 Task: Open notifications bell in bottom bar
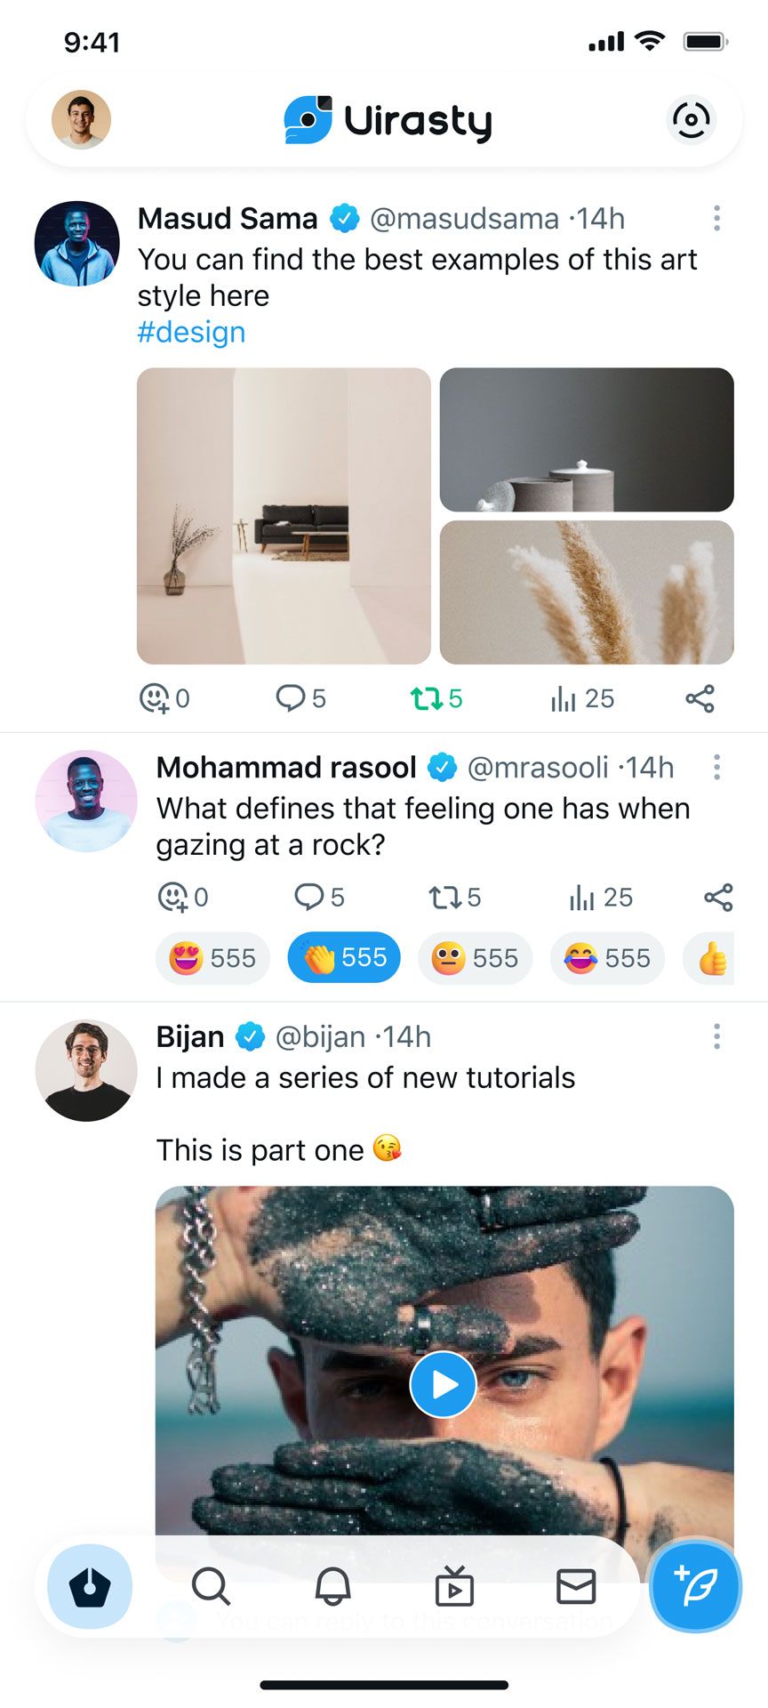[x=333, y=1586]
